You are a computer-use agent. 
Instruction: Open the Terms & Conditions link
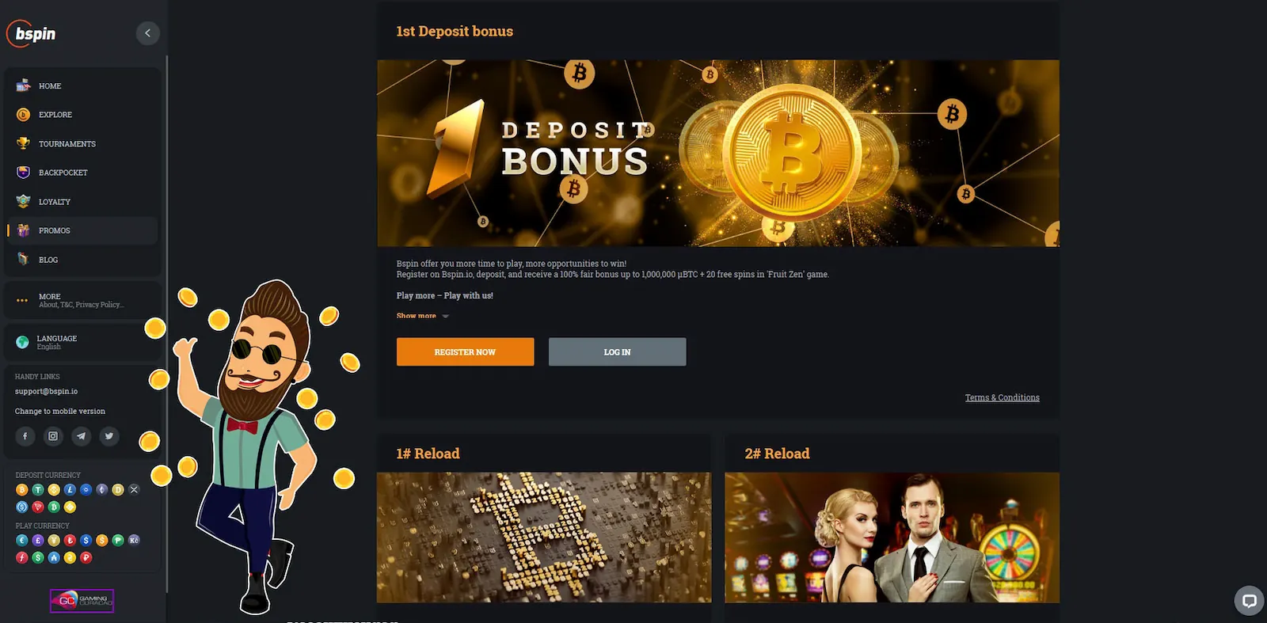[1003, 397]
